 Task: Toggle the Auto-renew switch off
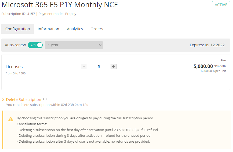pos(35,45)
